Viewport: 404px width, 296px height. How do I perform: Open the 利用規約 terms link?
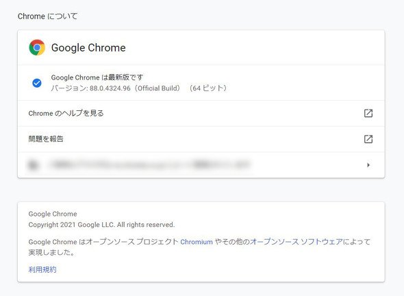coord(42,269)
